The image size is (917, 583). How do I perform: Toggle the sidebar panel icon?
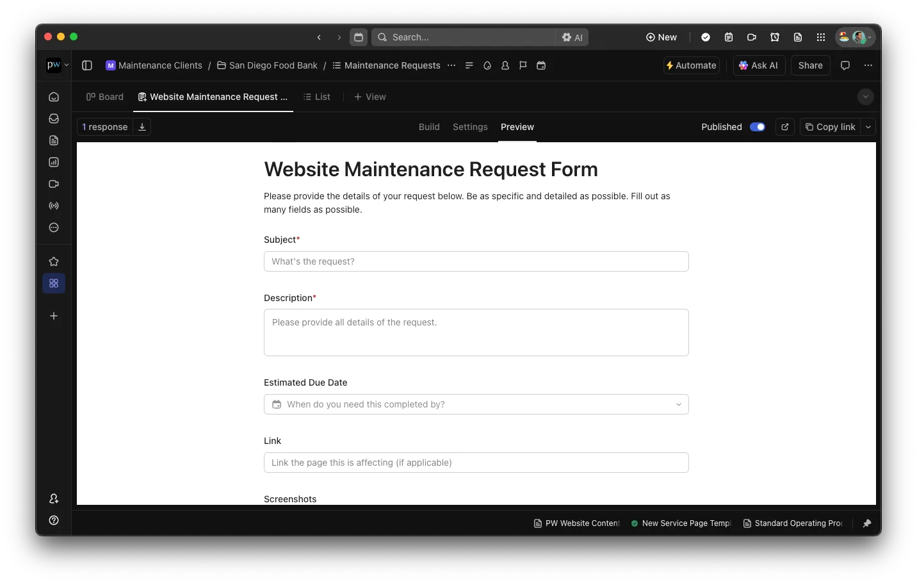point(87,65)
